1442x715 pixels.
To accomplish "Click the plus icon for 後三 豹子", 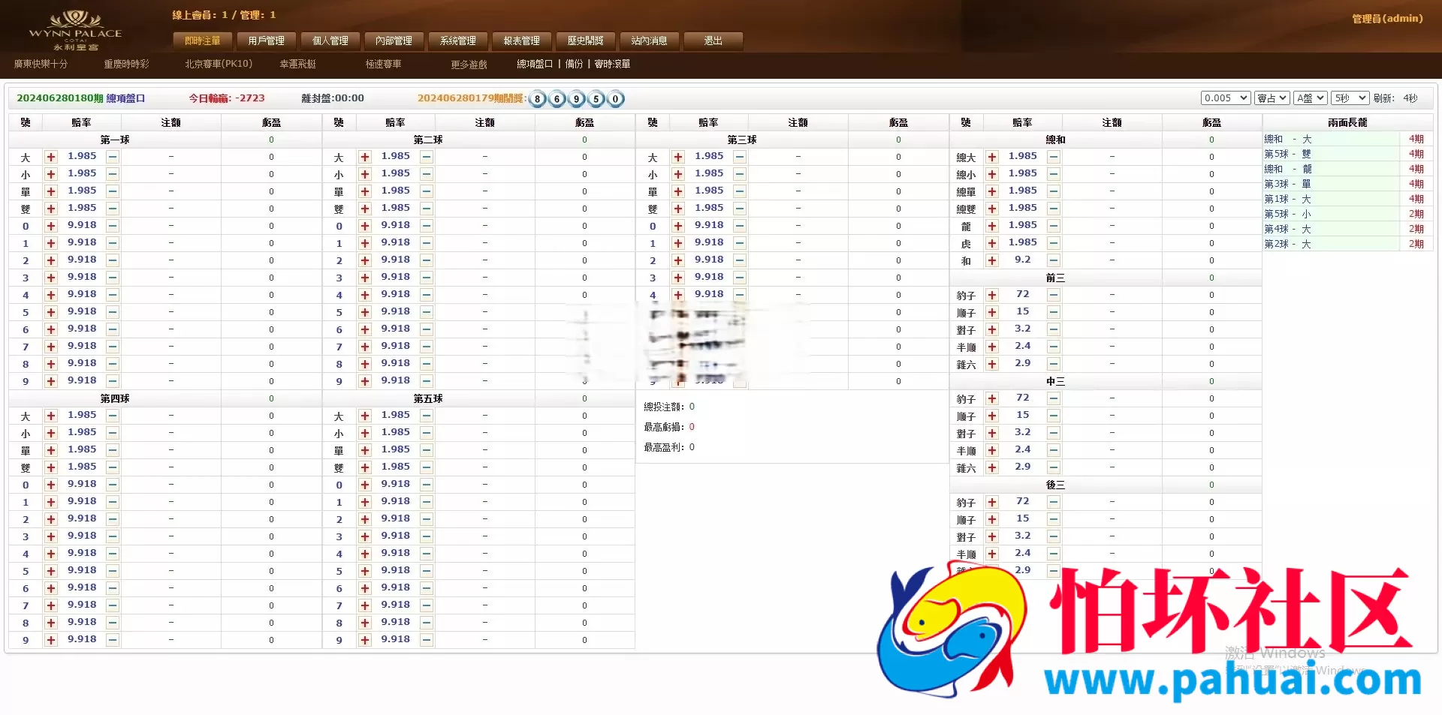I will tap(992, 502).
